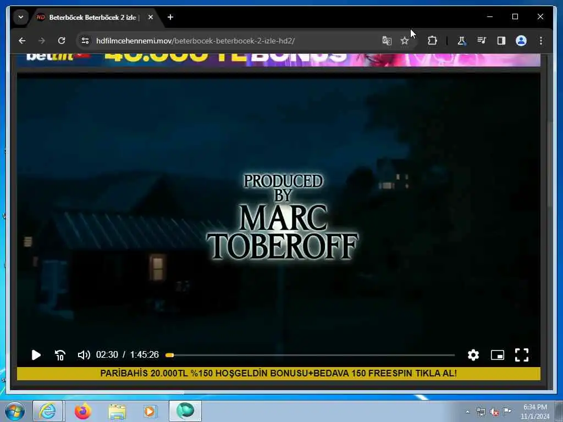This screenshot has height=422, width=563.
Task: Open File Explorer from taskbar
Action: click(x=117, y=411)
